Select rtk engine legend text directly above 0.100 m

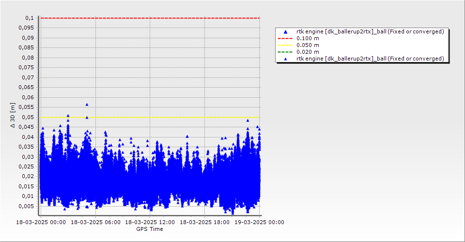pos(370,31)
